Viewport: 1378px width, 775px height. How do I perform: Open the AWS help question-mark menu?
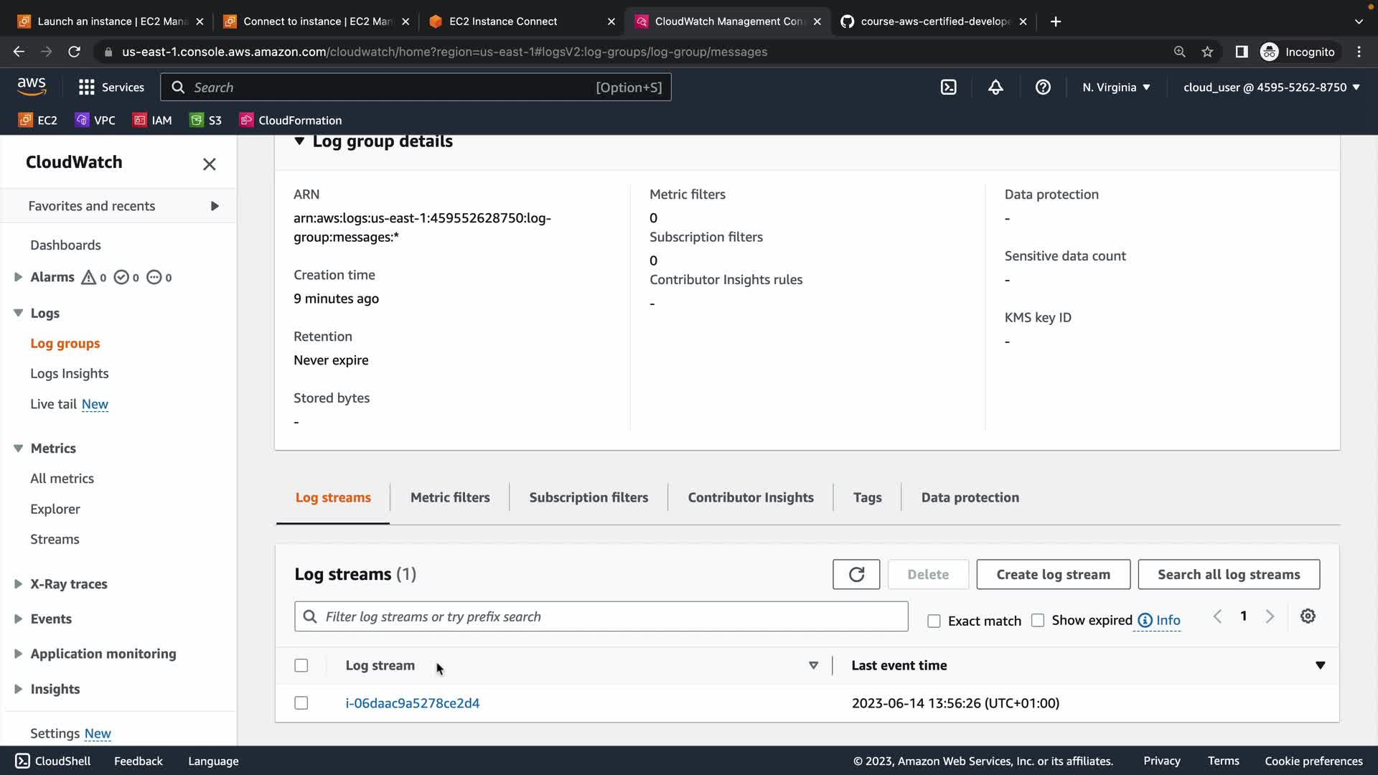[x=1043, y=88]
